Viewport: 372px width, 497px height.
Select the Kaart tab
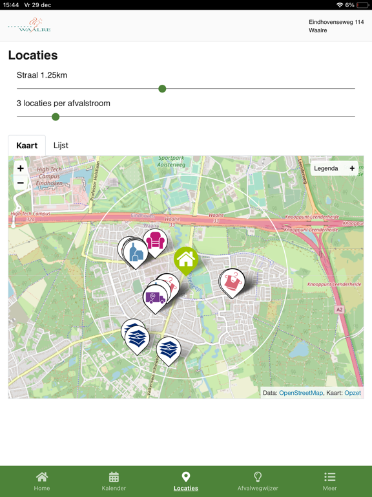pos(27,146)
